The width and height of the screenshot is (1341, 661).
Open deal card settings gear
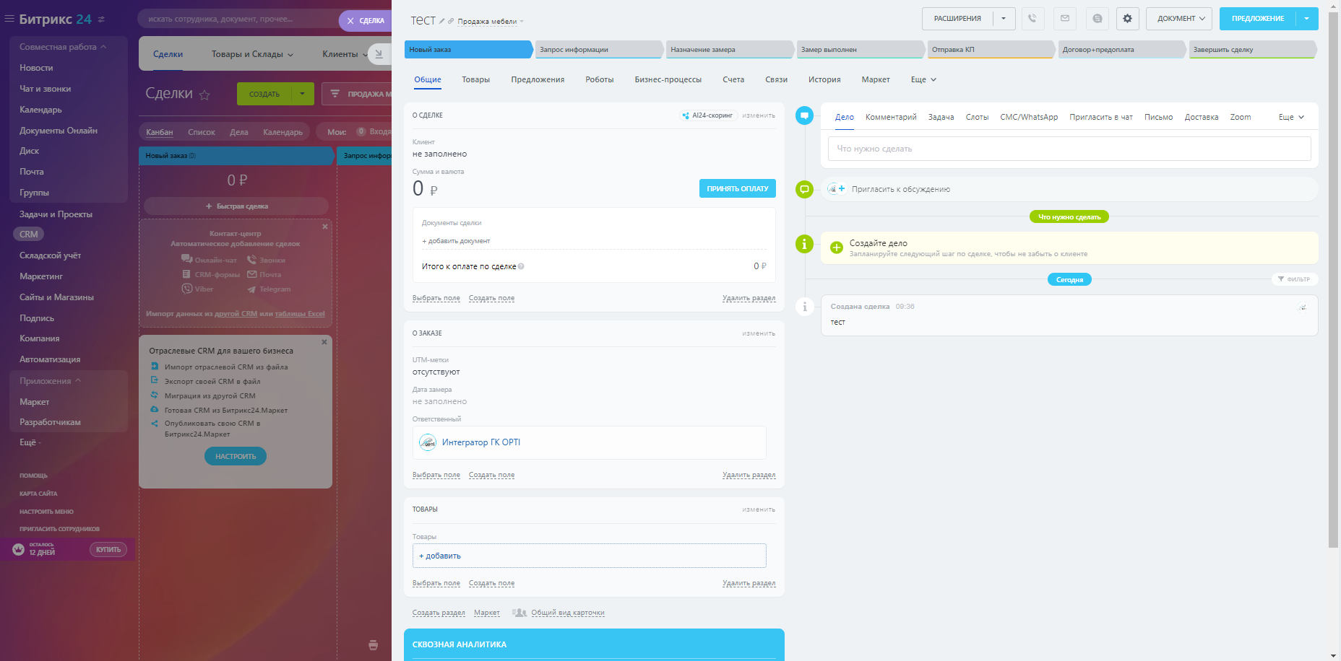click(1128, 19)
